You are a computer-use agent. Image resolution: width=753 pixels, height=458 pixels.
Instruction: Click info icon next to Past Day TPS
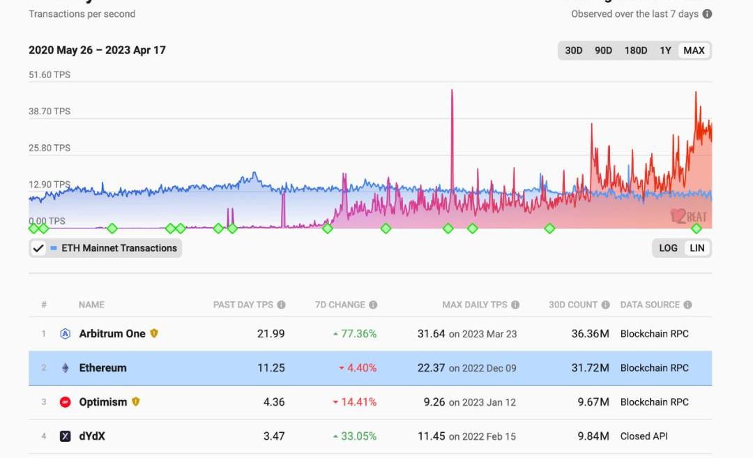(x=281, y=305)
